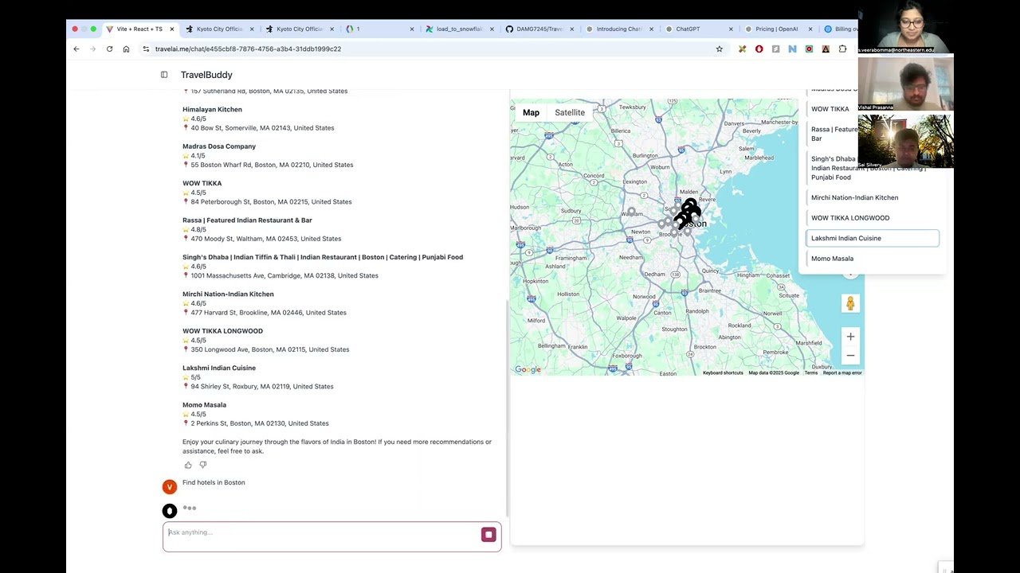Screen dimensions: 1020x573
Task: Select Momo Masala in the map list
Action: (873, 259)
